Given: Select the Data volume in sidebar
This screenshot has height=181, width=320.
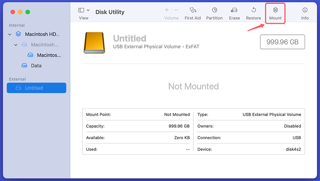Looking at the screenshot, I should coord(36,66).
